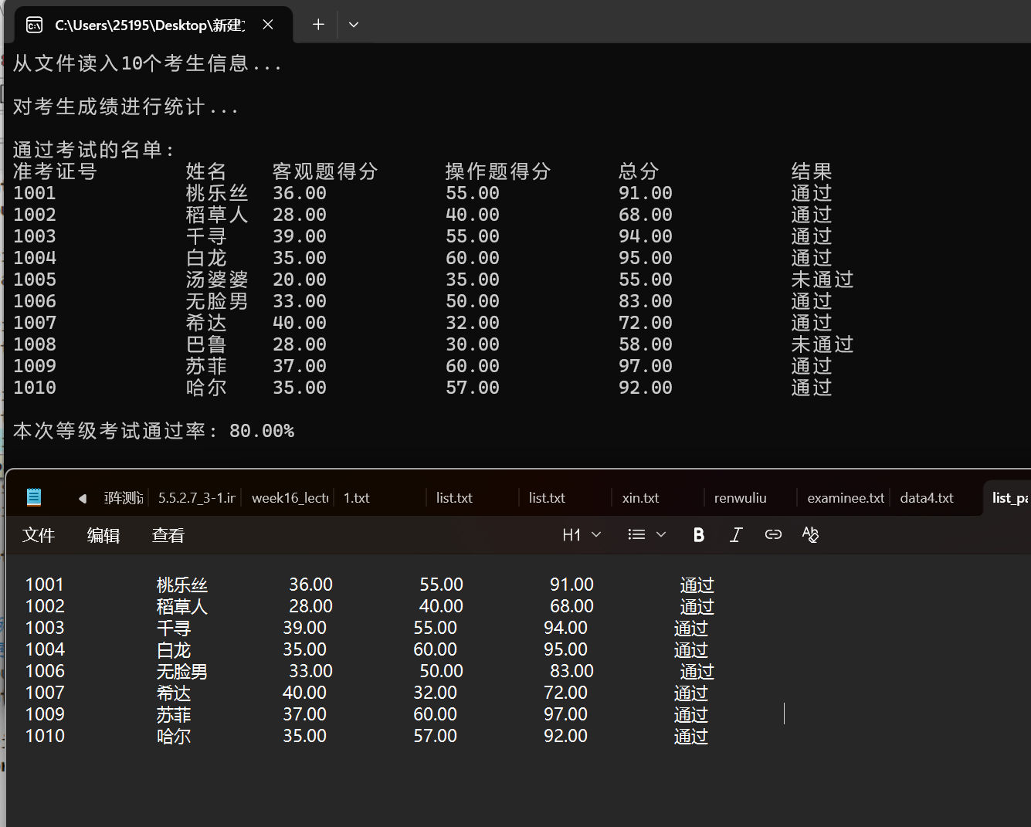Click the terminal tab's console icon
This screenshot has height=827, width=1031.
click(35, 25)
